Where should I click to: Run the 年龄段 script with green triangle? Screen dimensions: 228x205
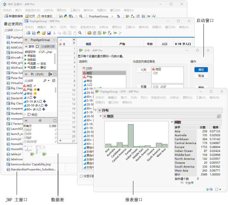click(26, 56)
